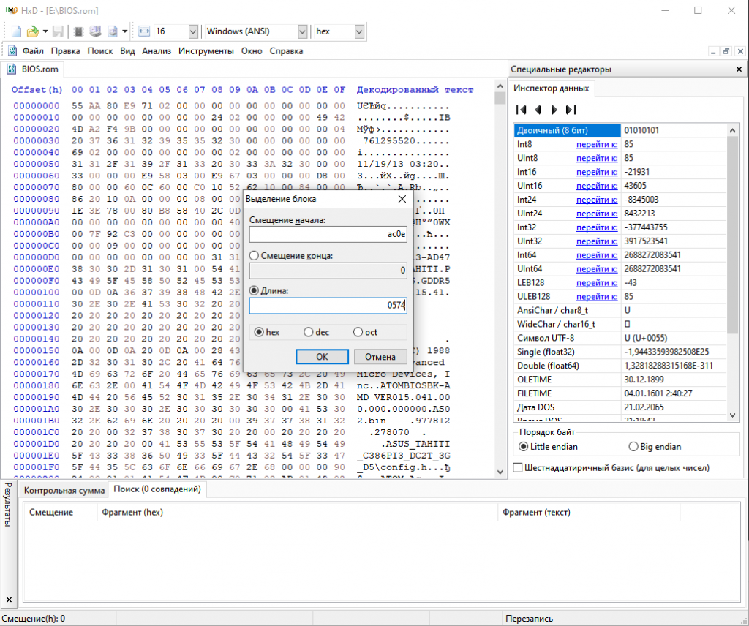Click the Смещение column header in results

[60, 513]
